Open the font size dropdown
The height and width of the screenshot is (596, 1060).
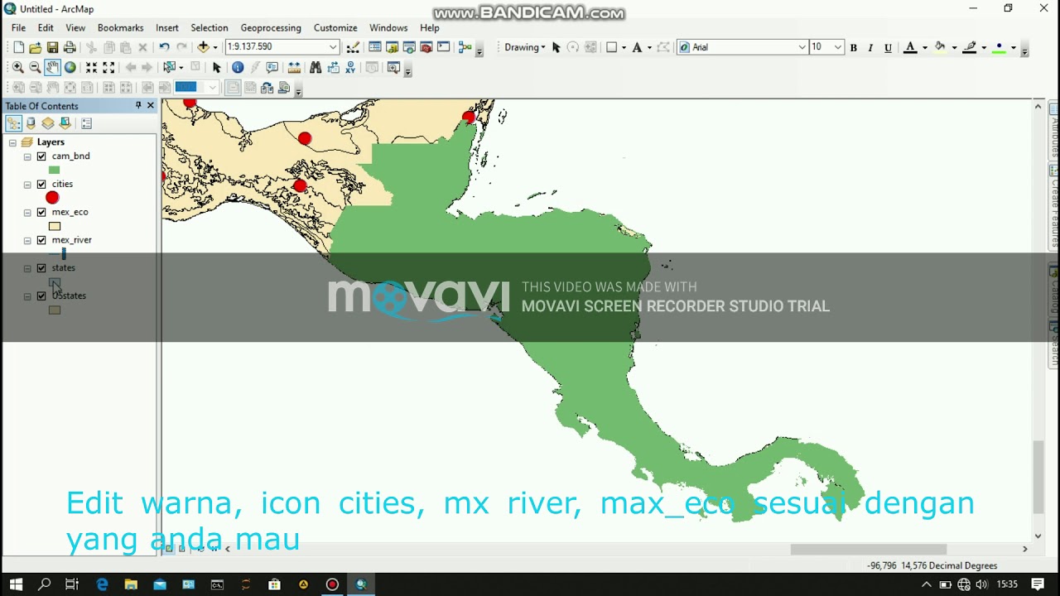click(x=838, y=47)
